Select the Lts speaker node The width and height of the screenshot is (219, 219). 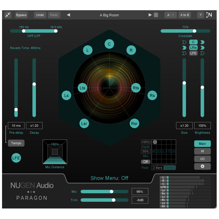82,88
